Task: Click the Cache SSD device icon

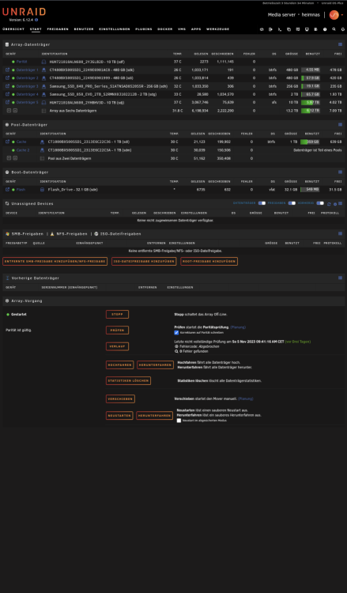Action: pos(43,142)
